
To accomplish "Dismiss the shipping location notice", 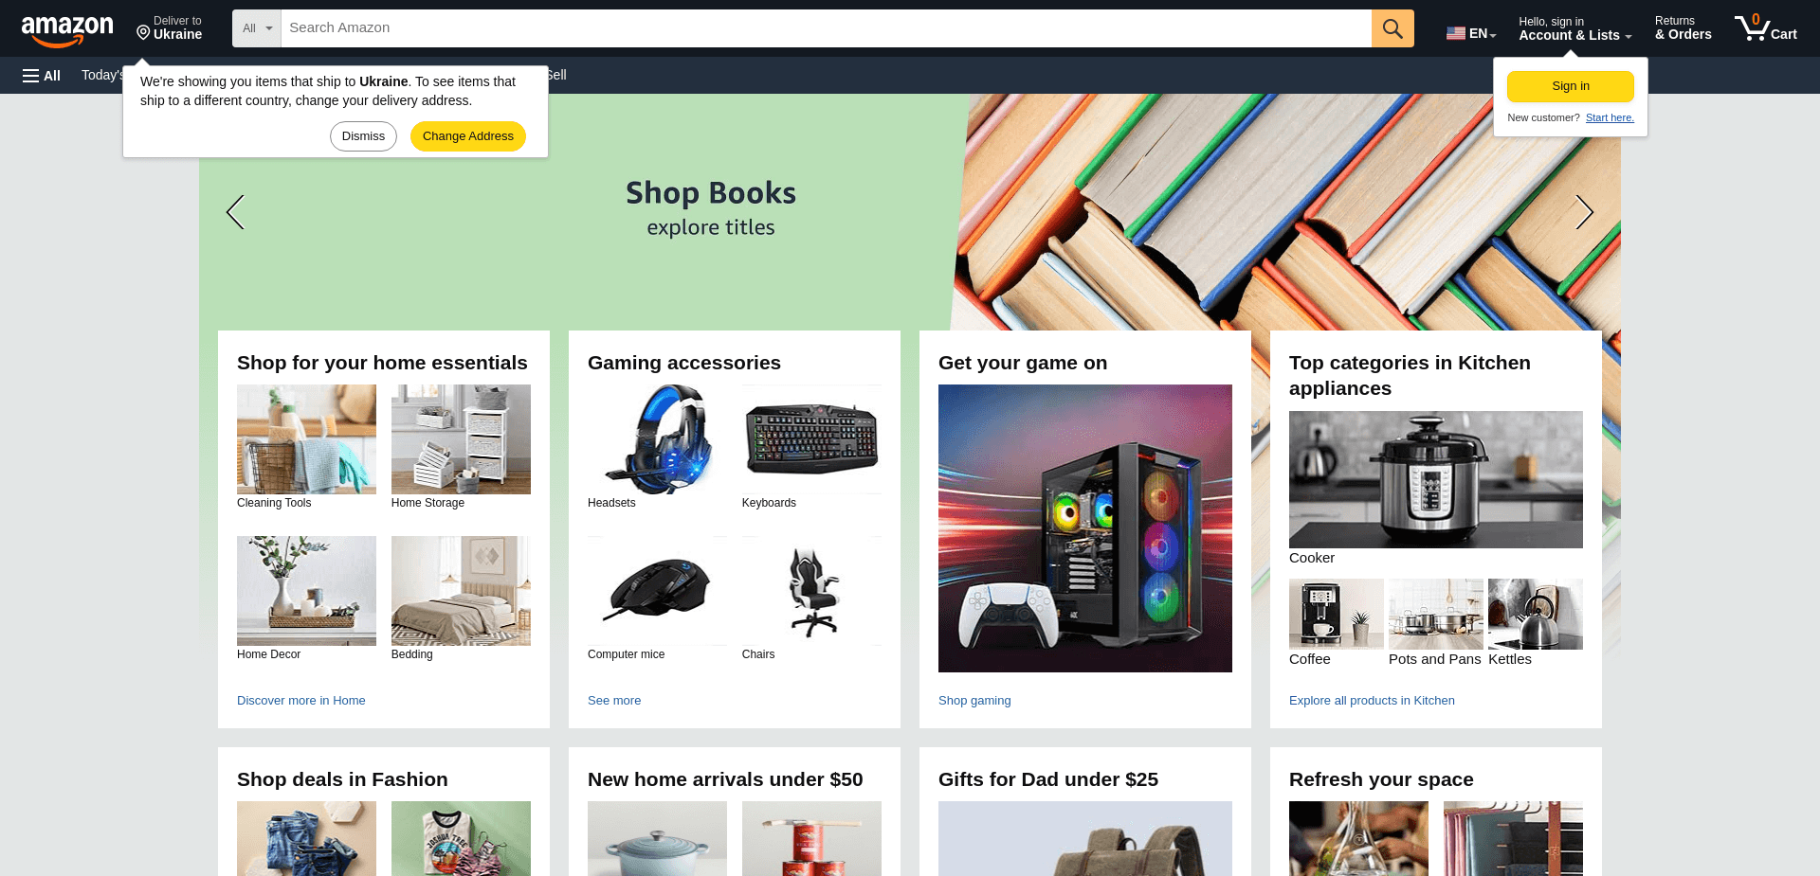I will 363,136.
